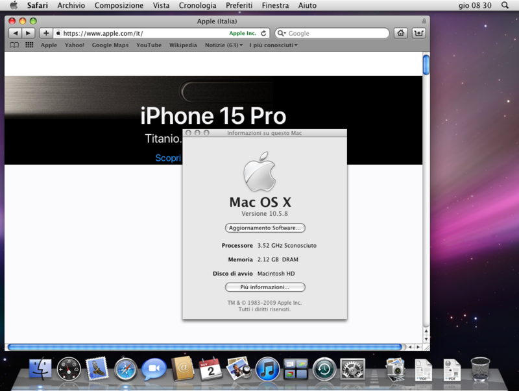This screenshot has width=519, height=391.
Task: Open the Safari menu
Action: (38, 5)
